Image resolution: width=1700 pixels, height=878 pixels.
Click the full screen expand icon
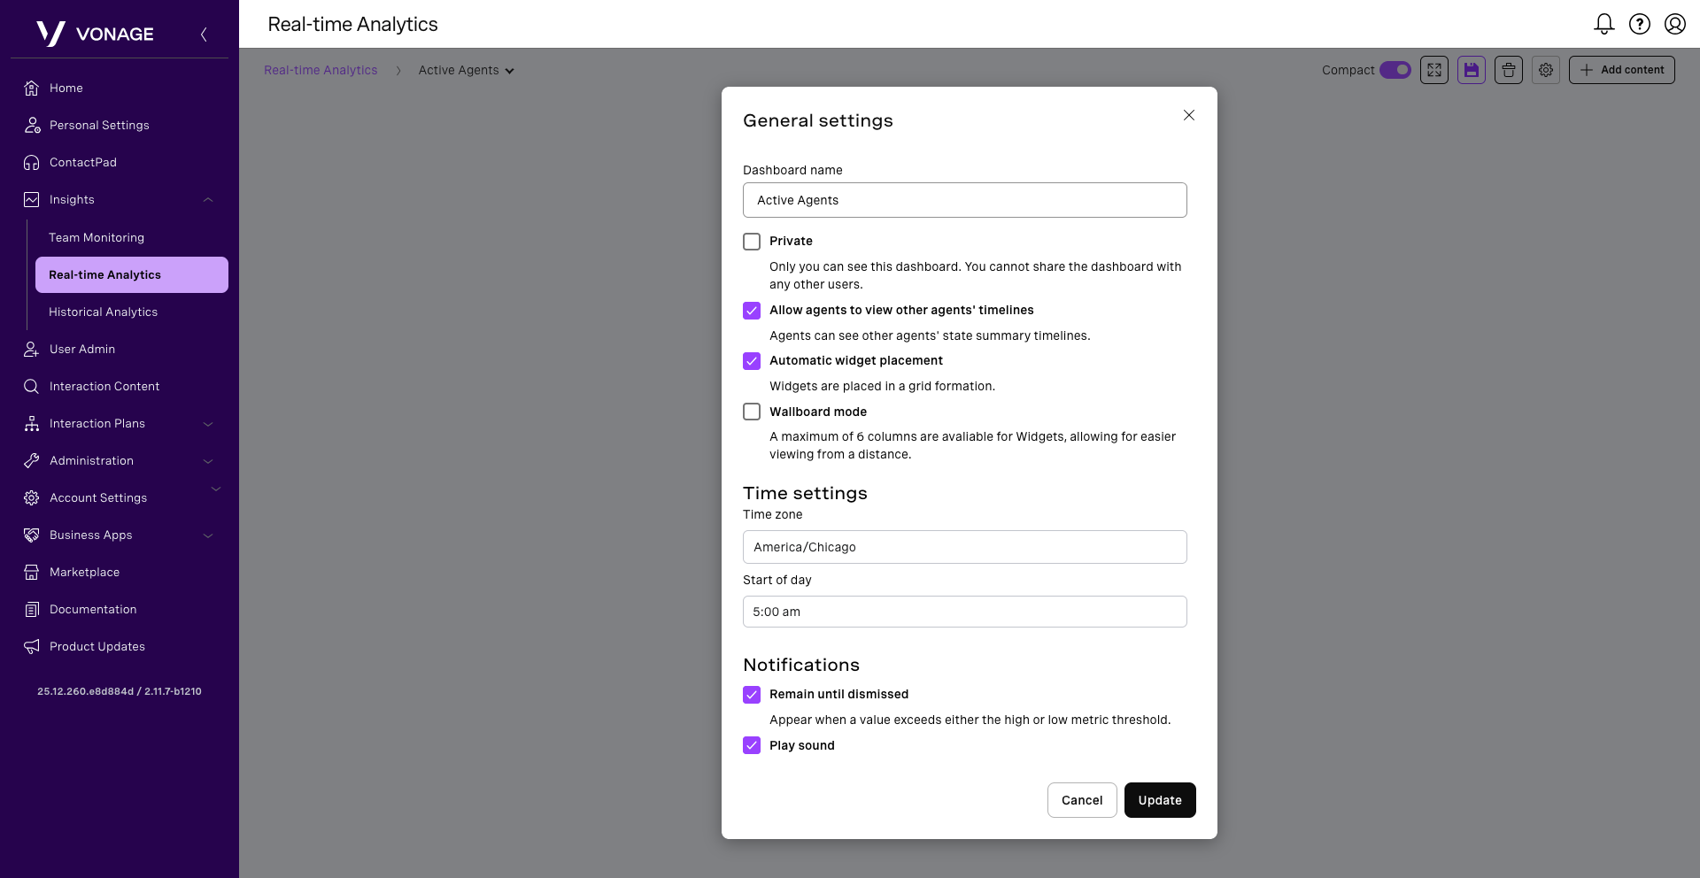tap(1434, 70)
